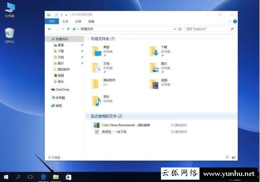Screen dimensions: 260x182
Task: Select the Fritz Chess Benchmark recent file
Action: coord(126,125)
